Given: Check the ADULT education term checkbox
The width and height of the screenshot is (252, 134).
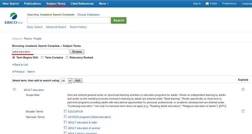Looking at the screenshot, I should 14,90.
